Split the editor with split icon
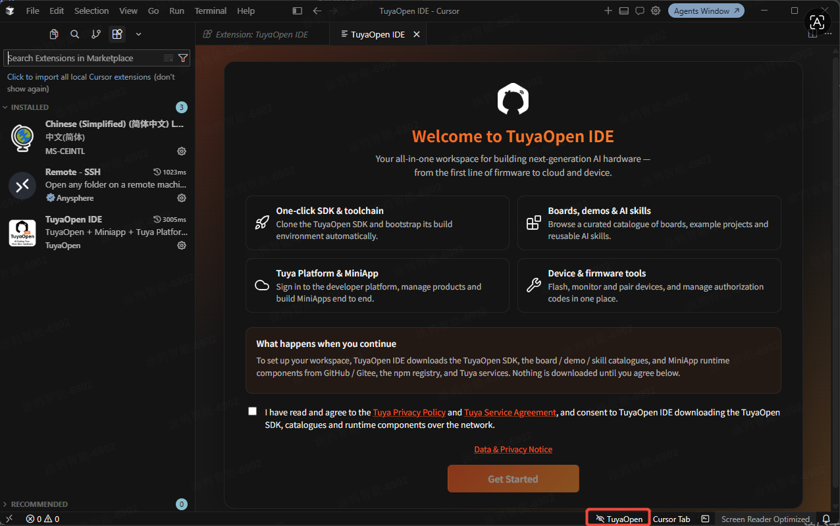The width and height of the screenshot is (840, 526). [x=812, y=34]
